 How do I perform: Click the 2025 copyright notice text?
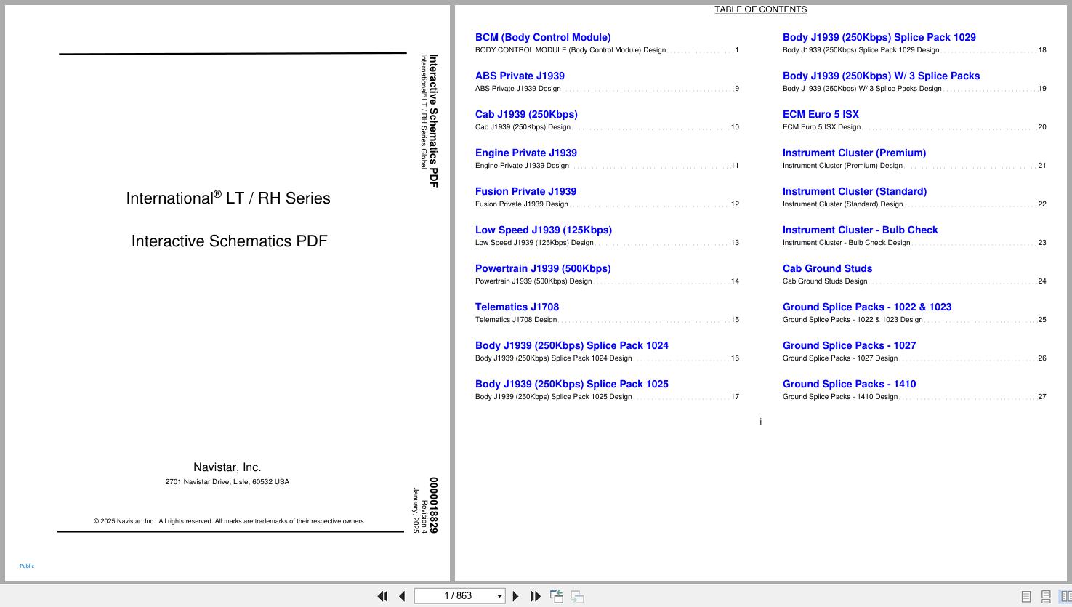(x=230, y=521)
